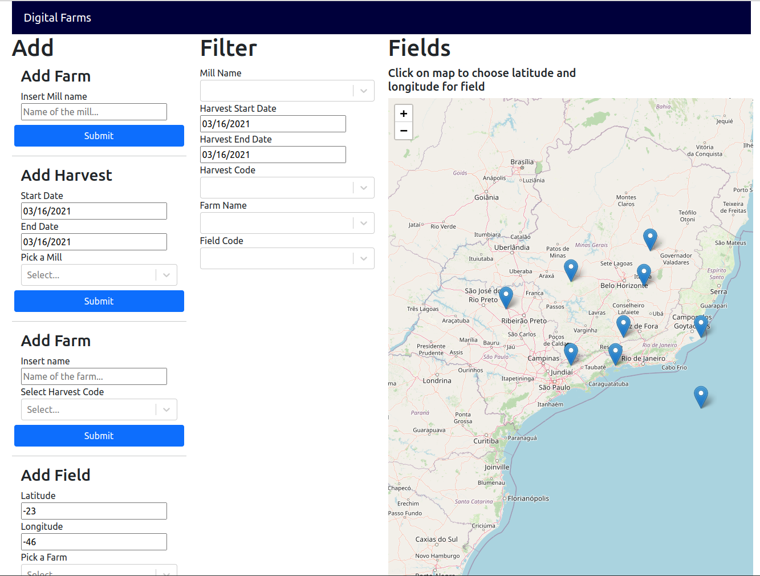Open the Select Harvest Code dropdown
The height and width of the screenshot is (576, 760).
point(99,409)
